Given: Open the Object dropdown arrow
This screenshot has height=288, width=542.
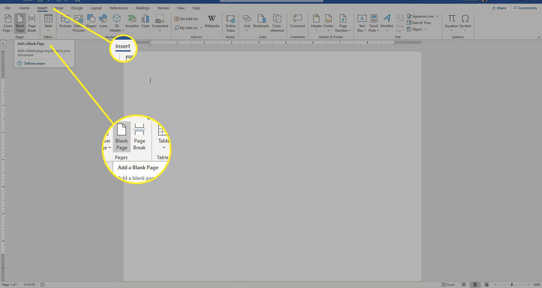Looking at the screenshot, I should pos(426,29).
